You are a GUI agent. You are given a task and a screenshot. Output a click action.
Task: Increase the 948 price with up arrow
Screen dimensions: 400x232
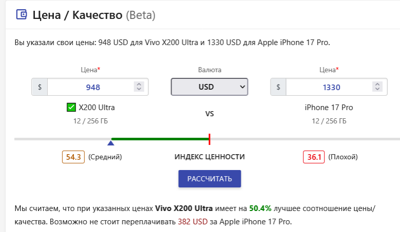pyautogui.click(x=138, y=85)
